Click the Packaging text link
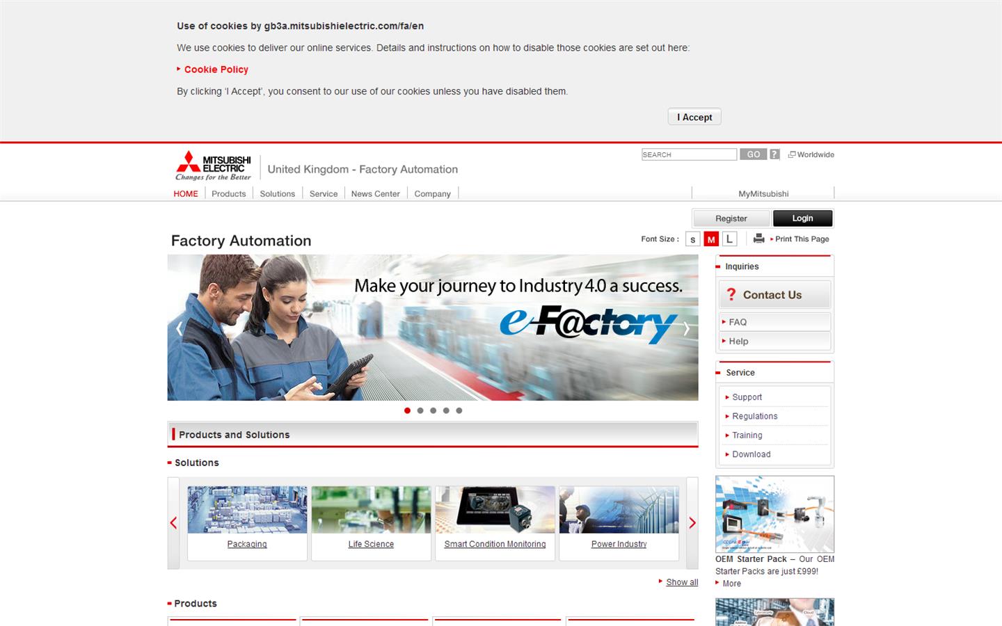Screen dimensions: 1002x626 tap(247, 544)
